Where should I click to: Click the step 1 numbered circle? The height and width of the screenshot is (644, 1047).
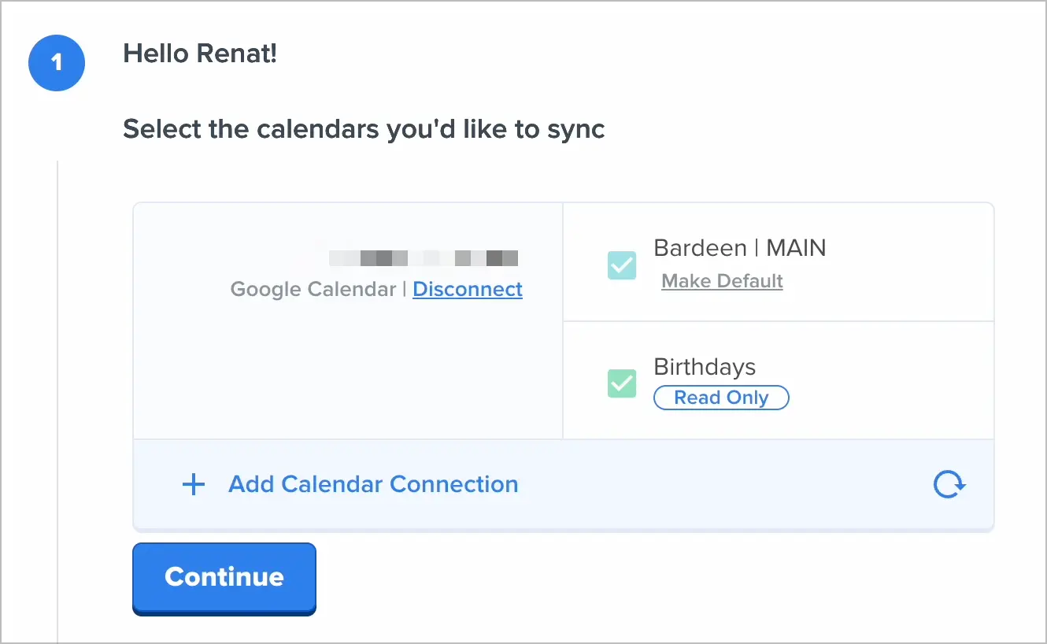[56, 63]
